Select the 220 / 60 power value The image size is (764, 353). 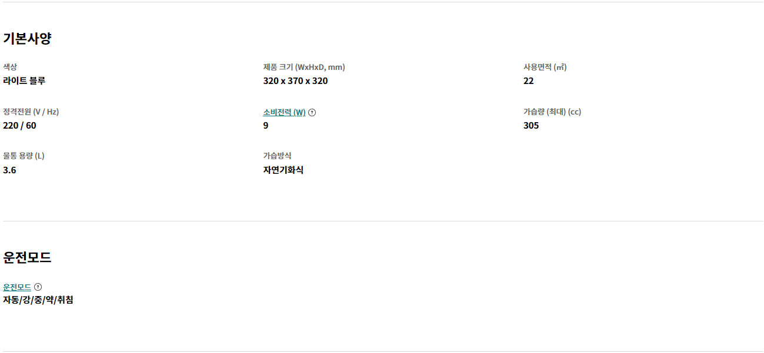pos(19,126)
